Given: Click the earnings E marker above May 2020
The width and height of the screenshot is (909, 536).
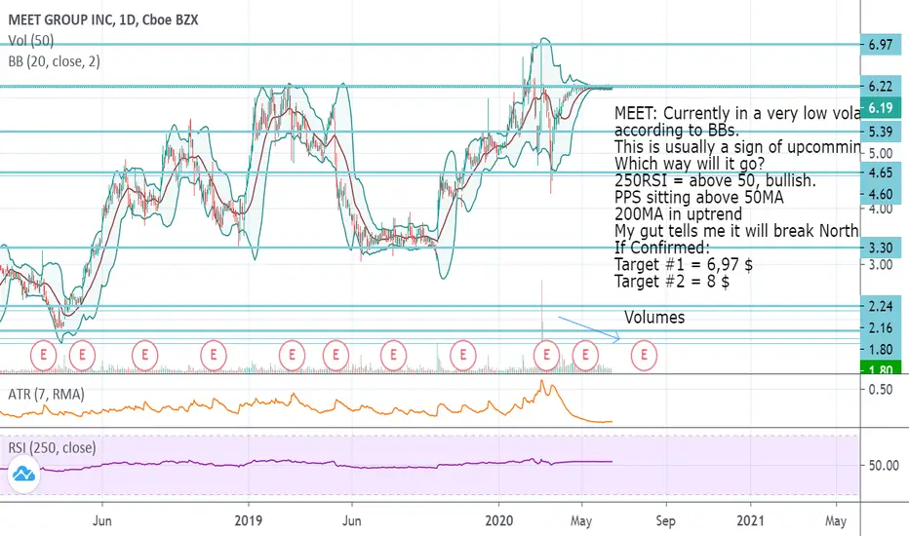Looking at the screenshot, I should 585,354.
